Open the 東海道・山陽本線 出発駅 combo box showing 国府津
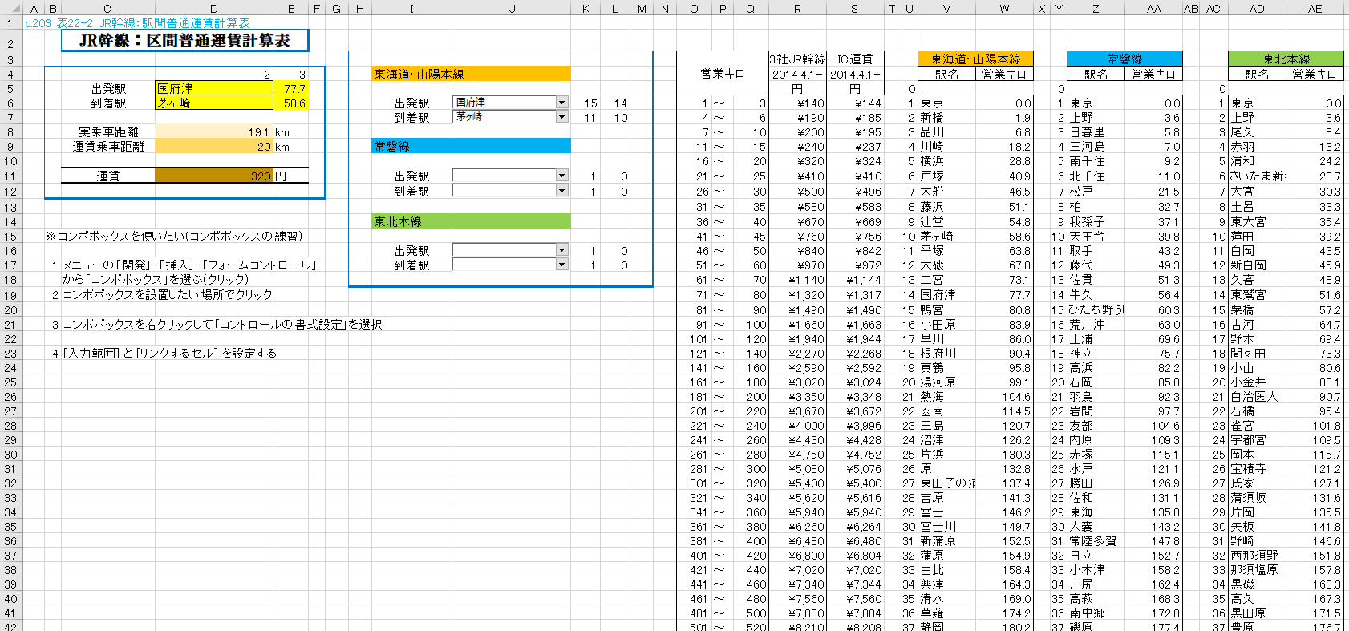The height and width of the screenshot is (631, 1349). click(x=510, y=103)
